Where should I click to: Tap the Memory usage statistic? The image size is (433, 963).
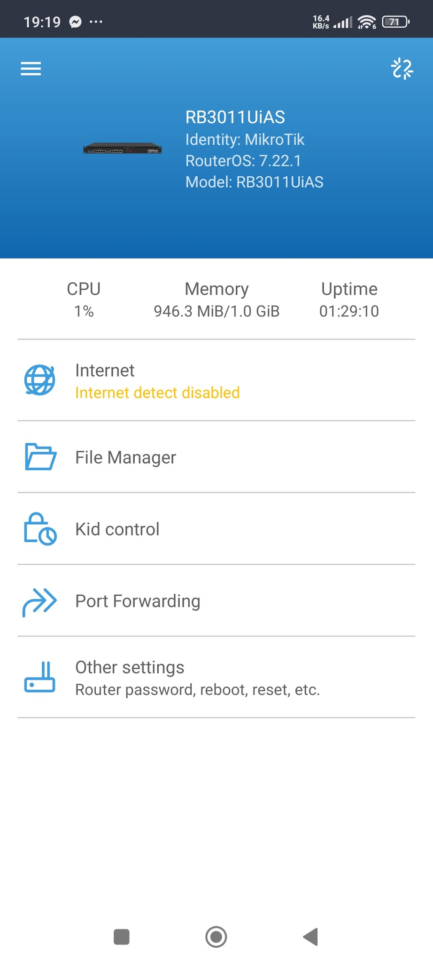click(x=216, y=300)
